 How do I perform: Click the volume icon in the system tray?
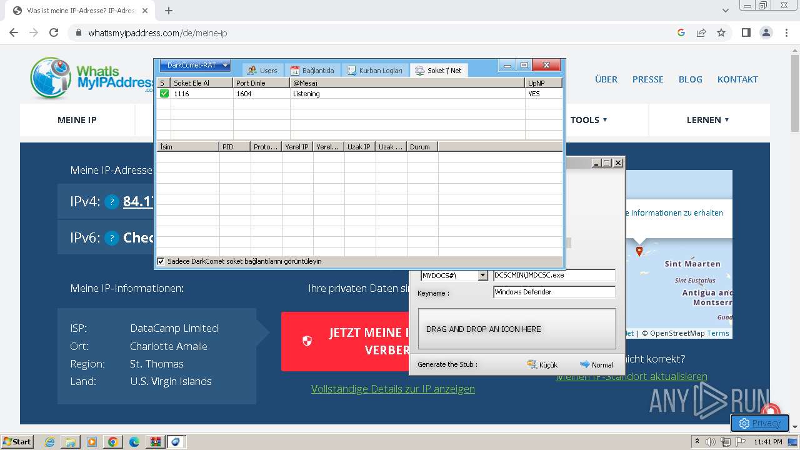(x=711, y=442)
